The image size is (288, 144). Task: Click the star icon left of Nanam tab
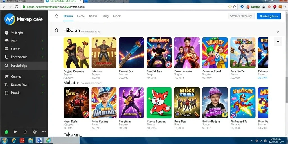point(56,16)
